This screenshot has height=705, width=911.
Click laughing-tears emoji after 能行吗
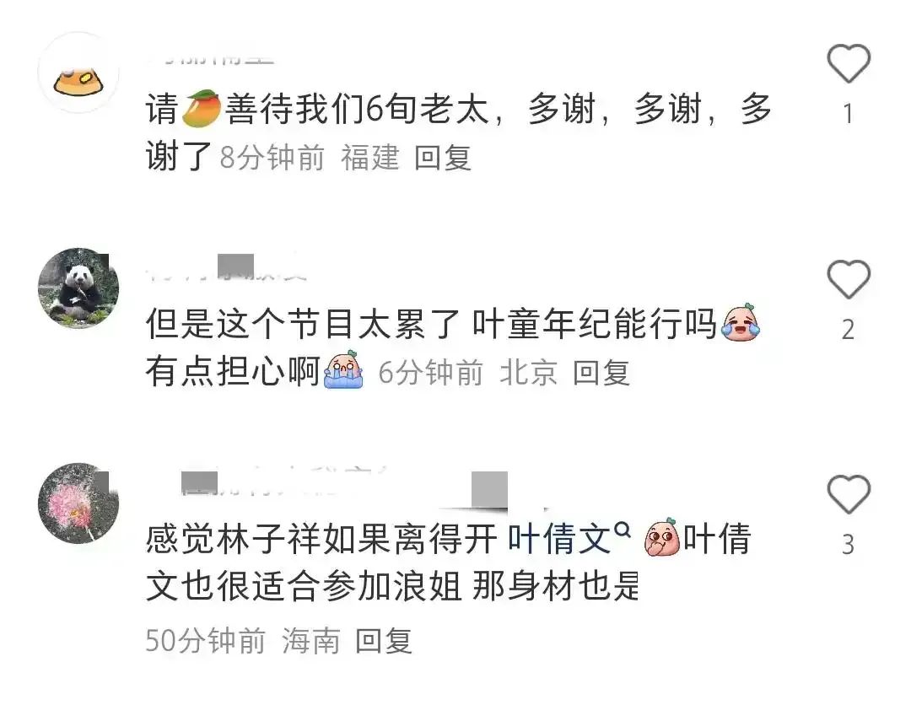741,322
